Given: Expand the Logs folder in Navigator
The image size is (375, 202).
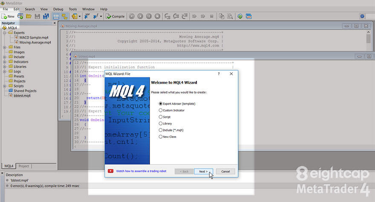Looking at the screenshot, I should 5,71.
